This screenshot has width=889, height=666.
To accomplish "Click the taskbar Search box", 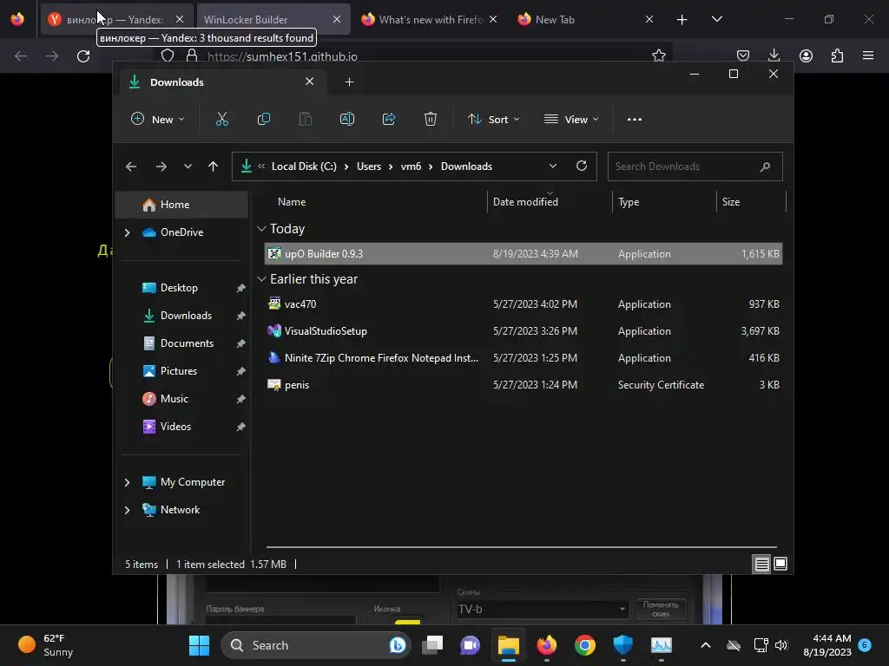I will point(314,645).
